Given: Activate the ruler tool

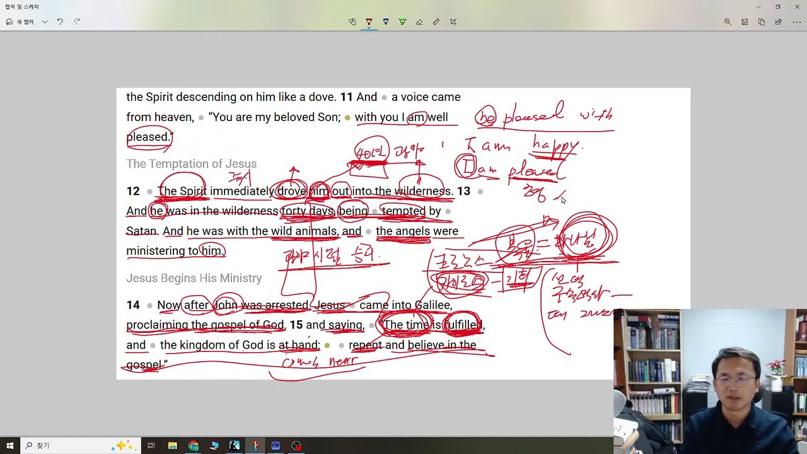Looking at the screenshot, I should [x=436, y=21].
